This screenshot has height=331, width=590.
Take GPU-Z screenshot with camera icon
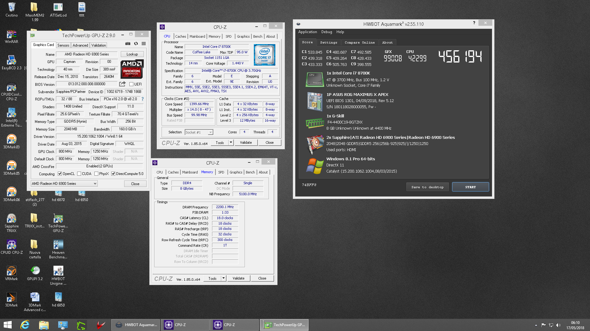coord(128,44)
